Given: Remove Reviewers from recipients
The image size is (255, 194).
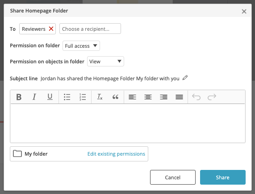Looking at the screenshot, I should coord(51,29).
